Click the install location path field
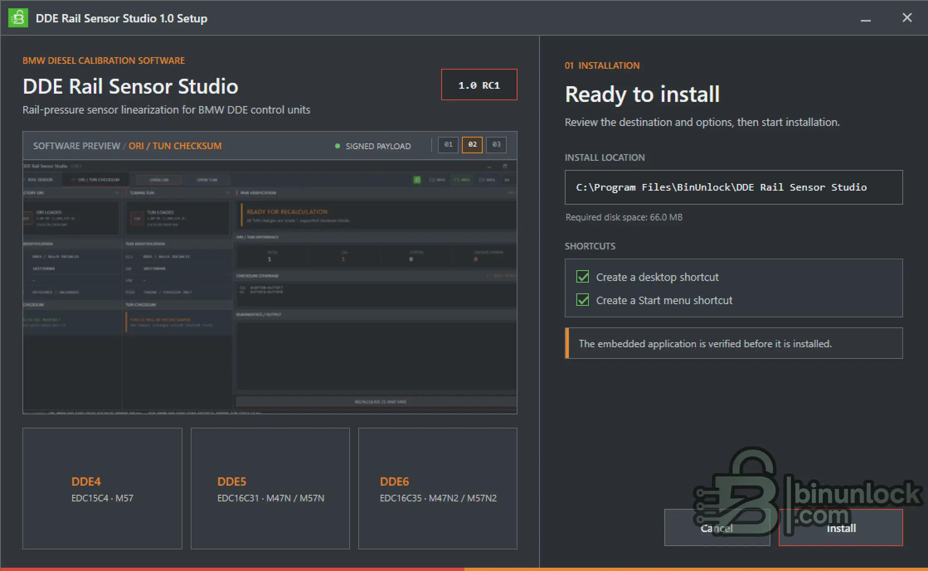Image resolution: width=928 pixels, height=571 pixels. tap(734, 187)
